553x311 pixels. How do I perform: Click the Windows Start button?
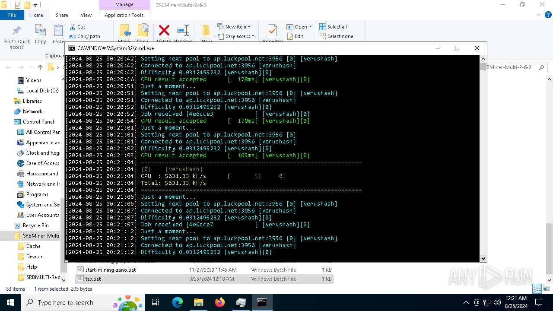pos(10,302)
